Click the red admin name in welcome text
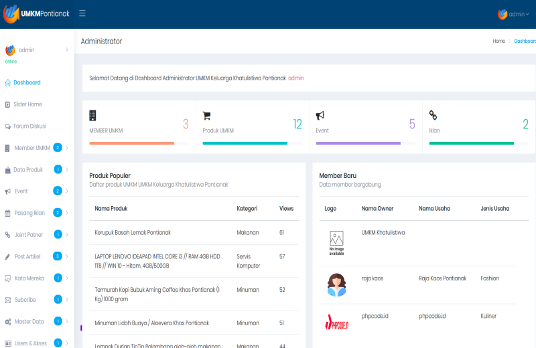This screenshot has width=536, height=348. (295, 78)
